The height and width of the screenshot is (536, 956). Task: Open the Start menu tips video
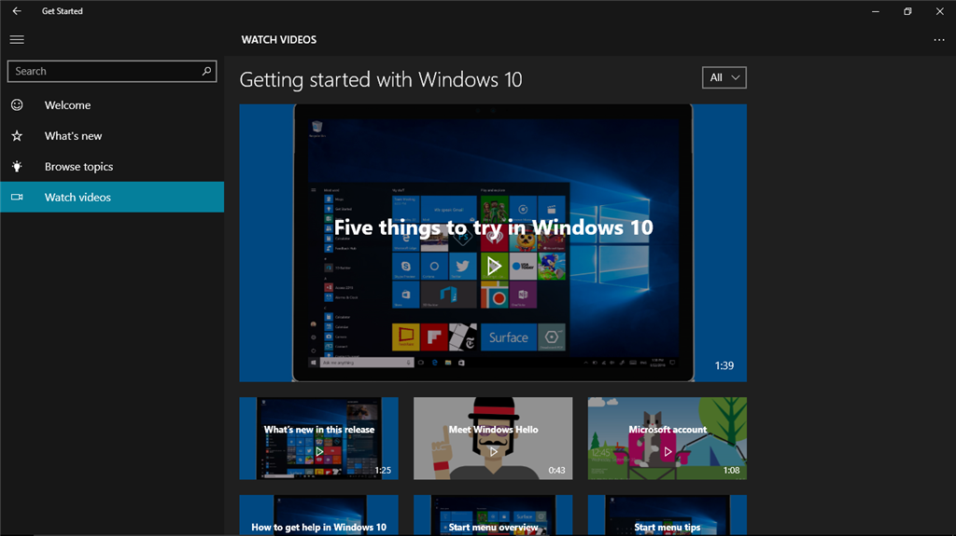tap(668, 515)
